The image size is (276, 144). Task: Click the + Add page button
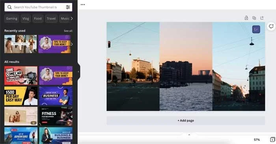coord(186,121)
